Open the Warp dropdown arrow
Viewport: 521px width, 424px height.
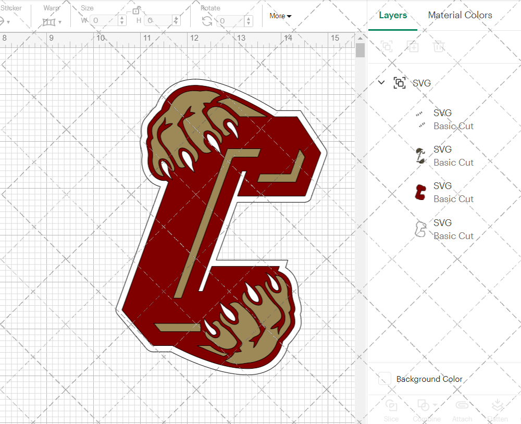60,22
